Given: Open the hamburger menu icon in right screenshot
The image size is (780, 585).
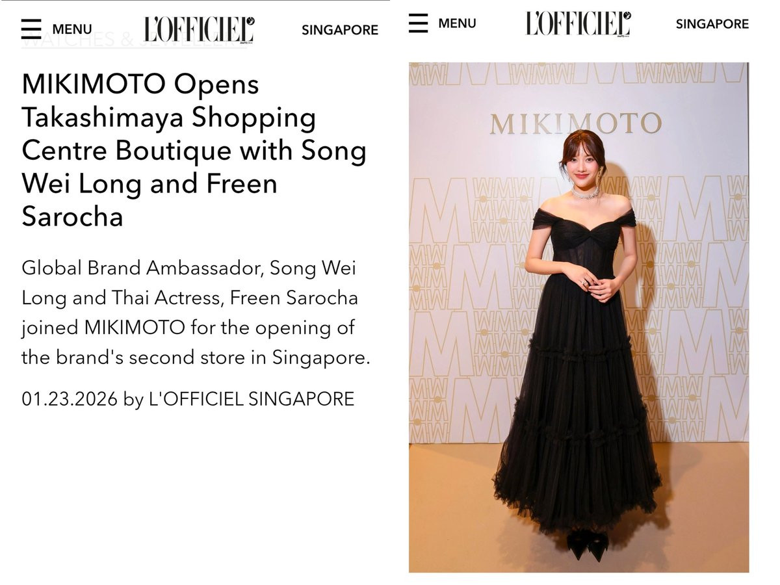Looking at the screenshot, I should click(419, 23).
